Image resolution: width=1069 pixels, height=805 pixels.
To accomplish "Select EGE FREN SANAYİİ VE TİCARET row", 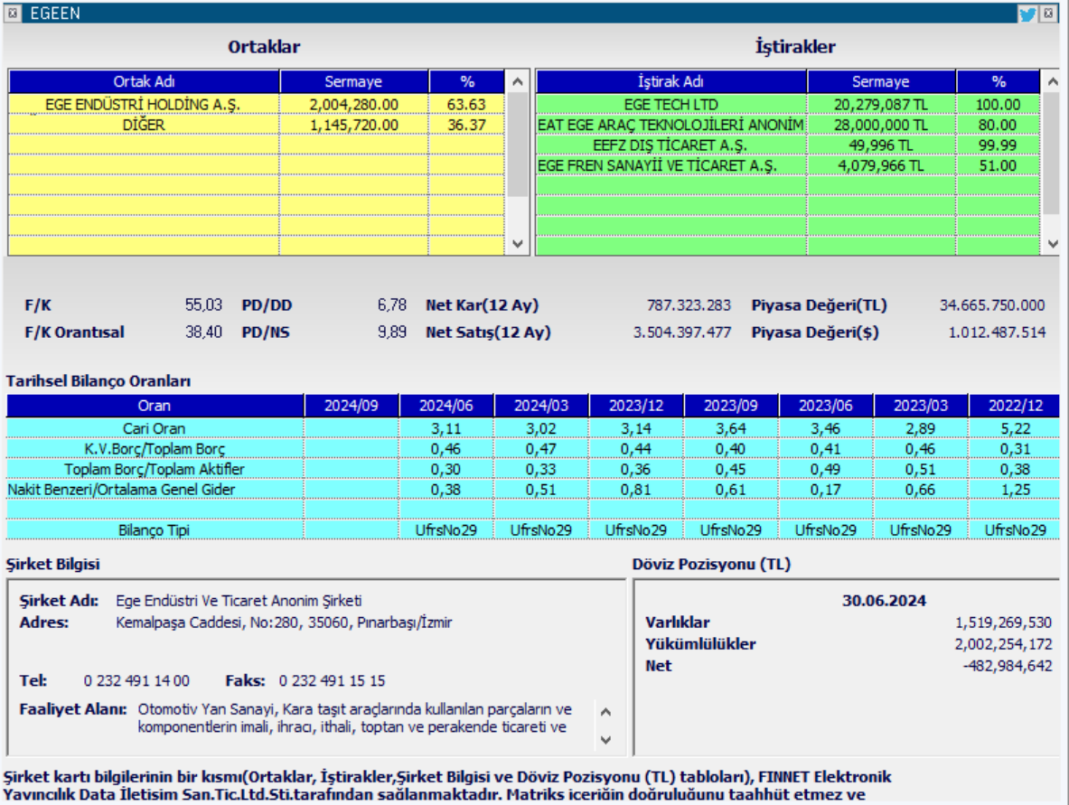I will pyautogui.click(x=788, y=165).
